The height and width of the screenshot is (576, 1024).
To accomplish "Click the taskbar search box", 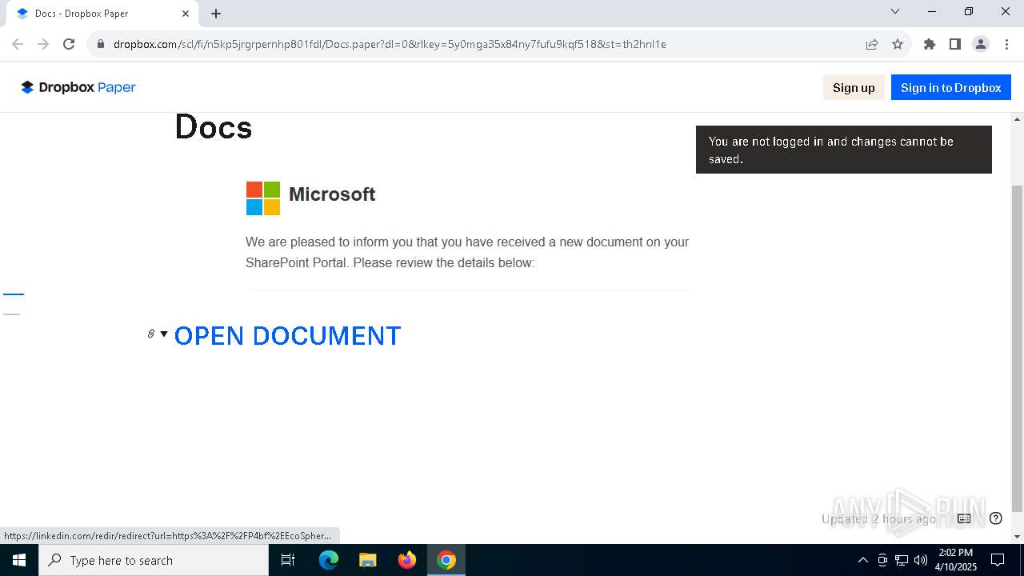I will point(154,560).
